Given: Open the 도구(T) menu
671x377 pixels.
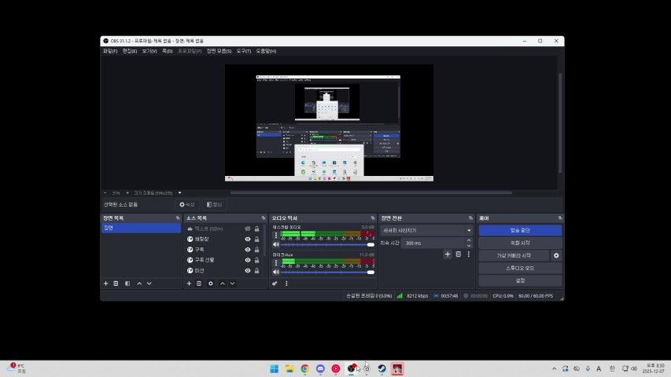Looking at the screenshot, I should [244, 51].
